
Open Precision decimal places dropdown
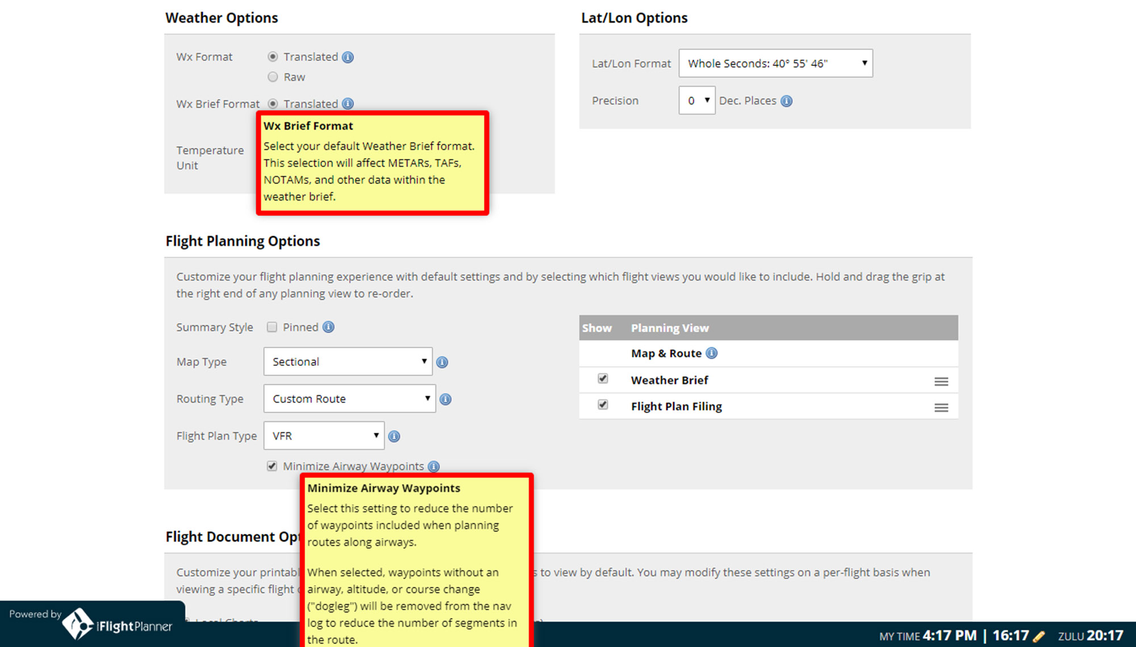pyautogui.click(x=696, y=101)
